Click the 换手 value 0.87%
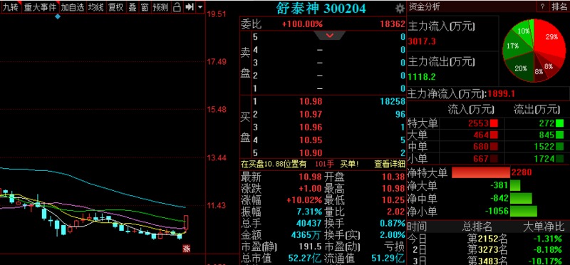This screenshot has height=265, width=570. [393, 223]
